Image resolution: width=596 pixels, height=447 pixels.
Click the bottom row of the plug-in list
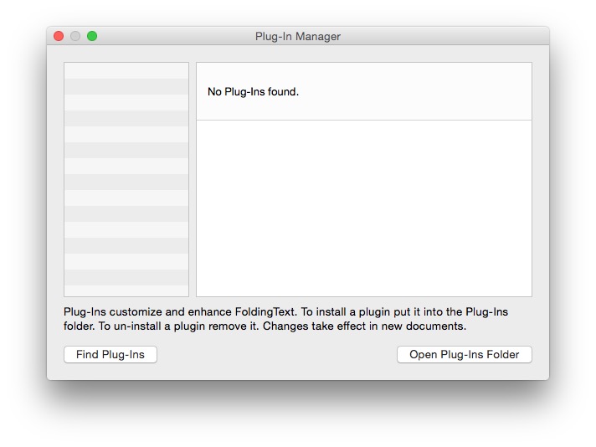126,290
